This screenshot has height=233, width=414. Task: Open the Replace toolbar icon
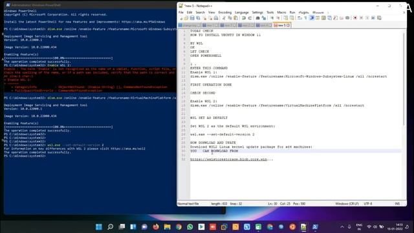tap(264, 18)
